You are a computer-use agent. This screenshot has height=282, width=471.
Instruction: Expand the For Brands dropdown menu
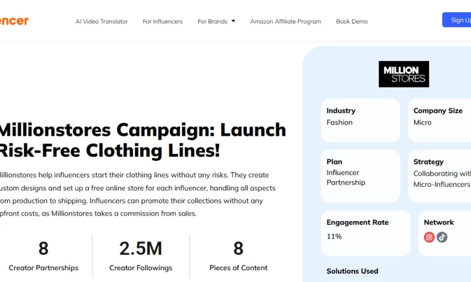tap(216, 21)
